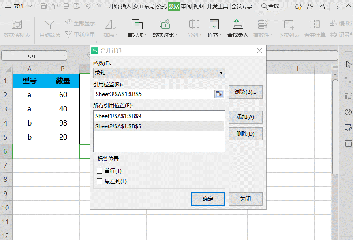Collapse the ribbon with the up chevron
This screenshot has height=240, width=353.
tap(348, 6)
